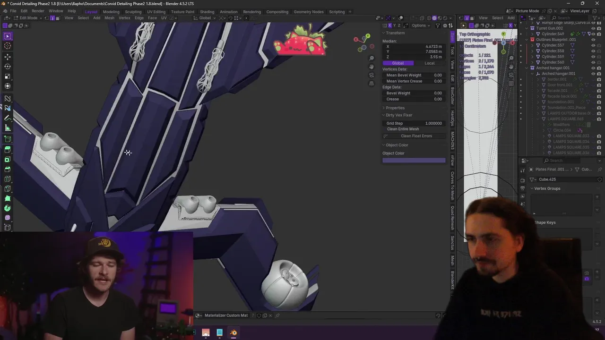Image resolution: width=605 pixels, height=340 pixels.
Task: Click the Blender logo menu icon
Action: pyautogui.click(x=4, y=11)
